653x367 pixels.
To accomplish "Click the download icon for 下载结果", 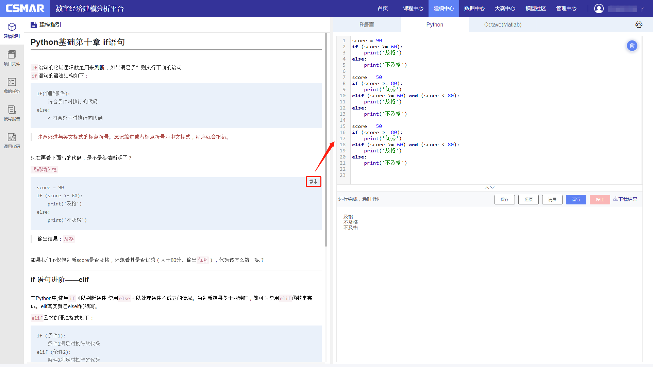I will (616, 199).
